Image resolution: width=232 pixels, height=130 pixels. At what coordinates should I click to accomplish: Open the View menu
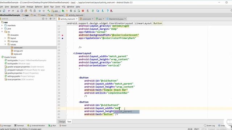click(x=7, y=6)
